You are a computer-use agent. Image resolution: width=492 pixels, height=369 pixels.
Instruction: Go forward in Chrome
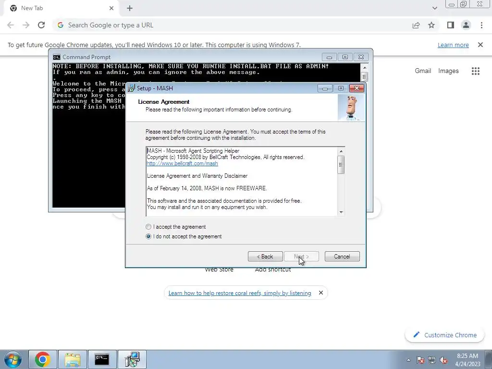(26, 25)
